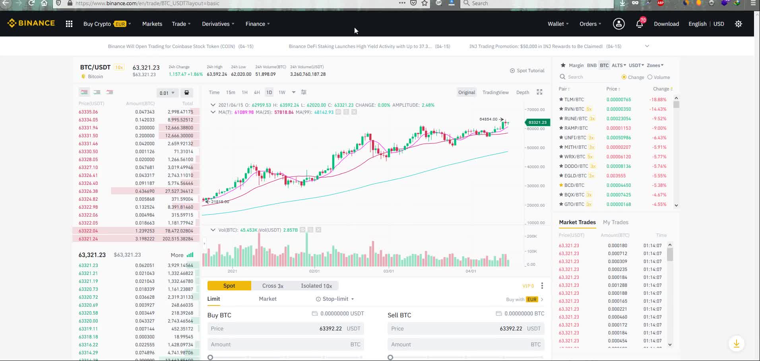Open the Spot Tutorial link
Image resolution: width=760 pixels, height=361 pixels.
[527, 71]
